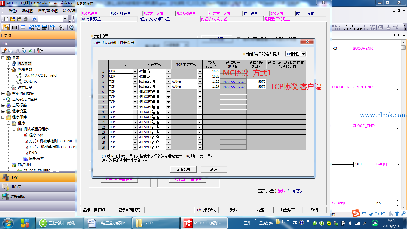The image size is (407, 229).
Task: Copy item in project panel toolbar
Action: point(11,51)
